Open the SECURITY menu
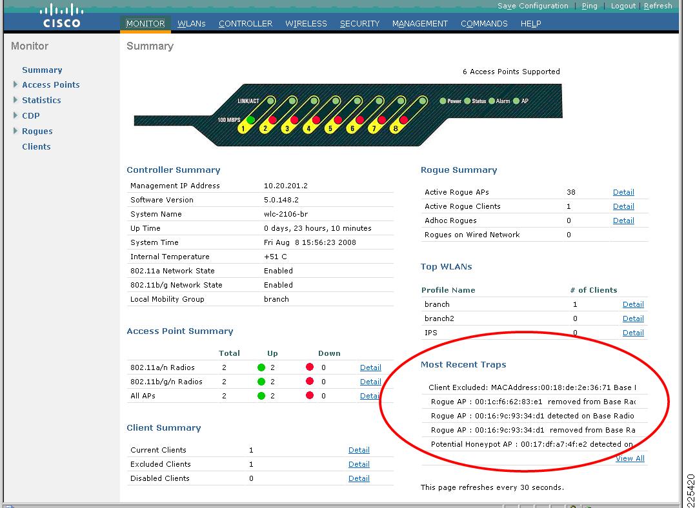This screenshot has width=695, height=508. [360, 23]
